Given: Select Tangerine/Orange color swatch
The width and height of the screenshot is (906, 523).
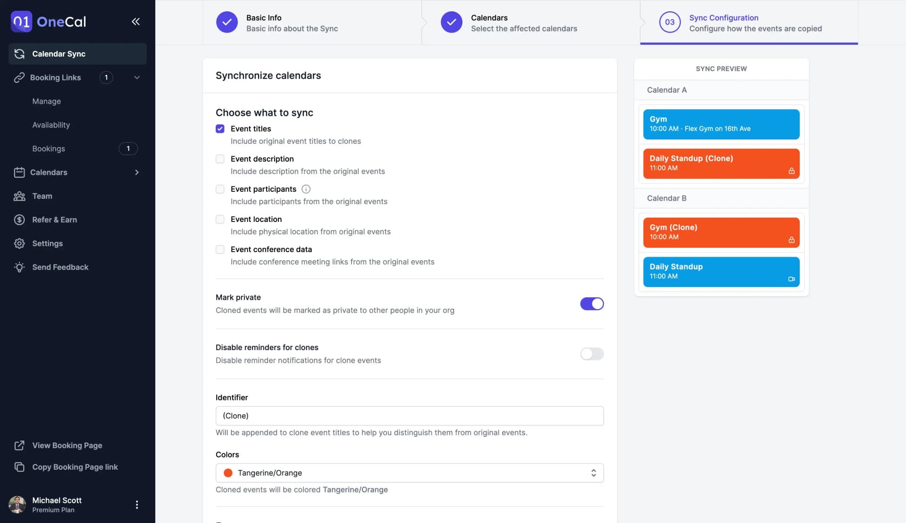Looking at the screenshot, I should 228,473.
